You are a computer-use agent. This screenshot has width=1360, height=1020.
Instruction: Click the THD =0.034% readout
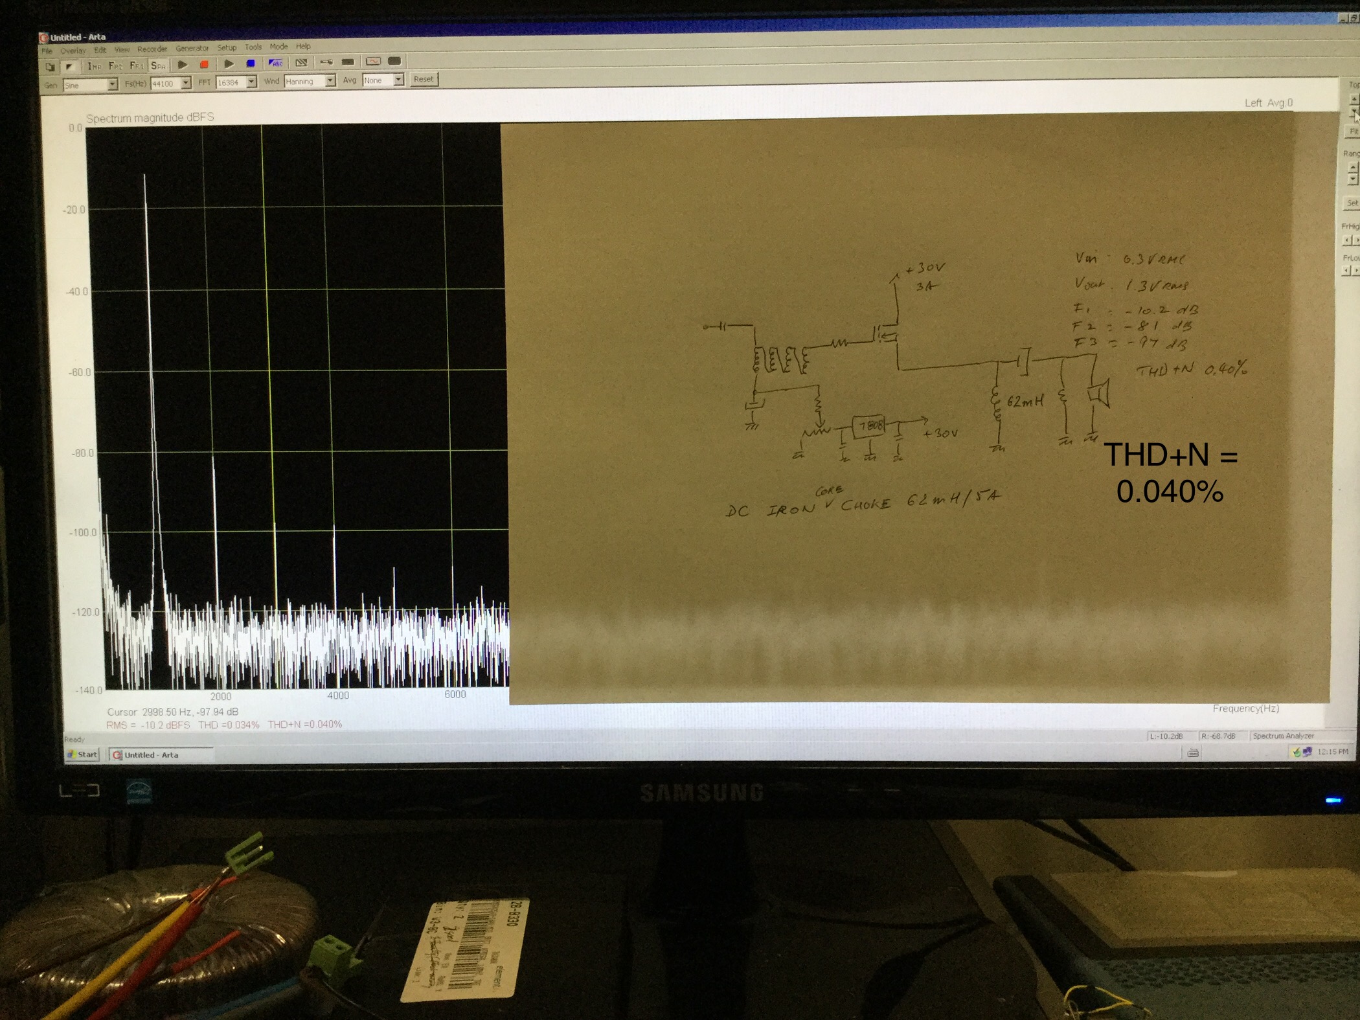(x=229, y=725)
